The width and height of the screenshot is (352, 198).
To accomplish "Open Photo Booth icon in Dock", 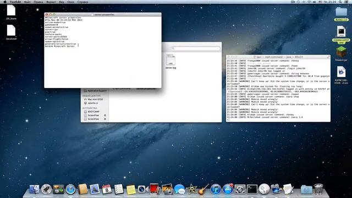I will [155, 189].
